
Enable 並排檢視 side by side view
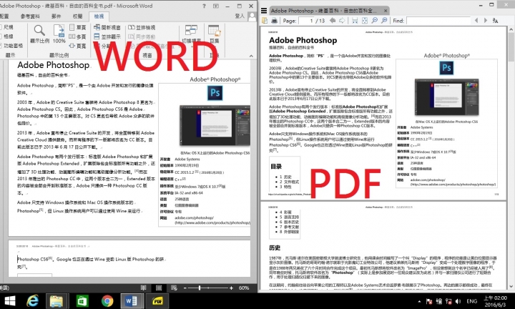coord(142,28)
